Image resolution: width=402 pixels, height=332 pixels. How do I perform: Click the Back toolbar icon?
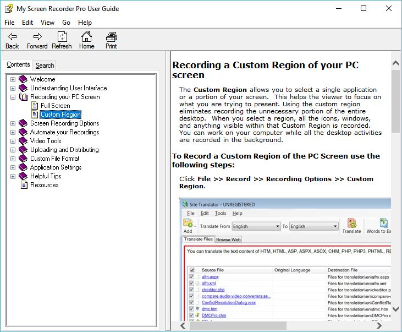[12, 37]
